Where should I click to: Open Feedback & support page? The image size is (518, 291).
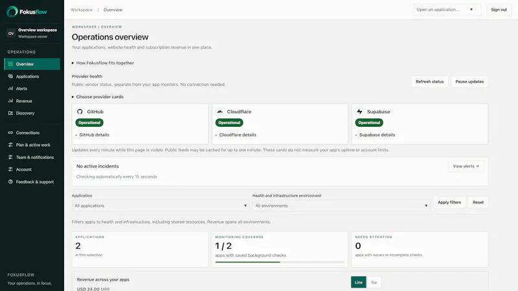32,182
